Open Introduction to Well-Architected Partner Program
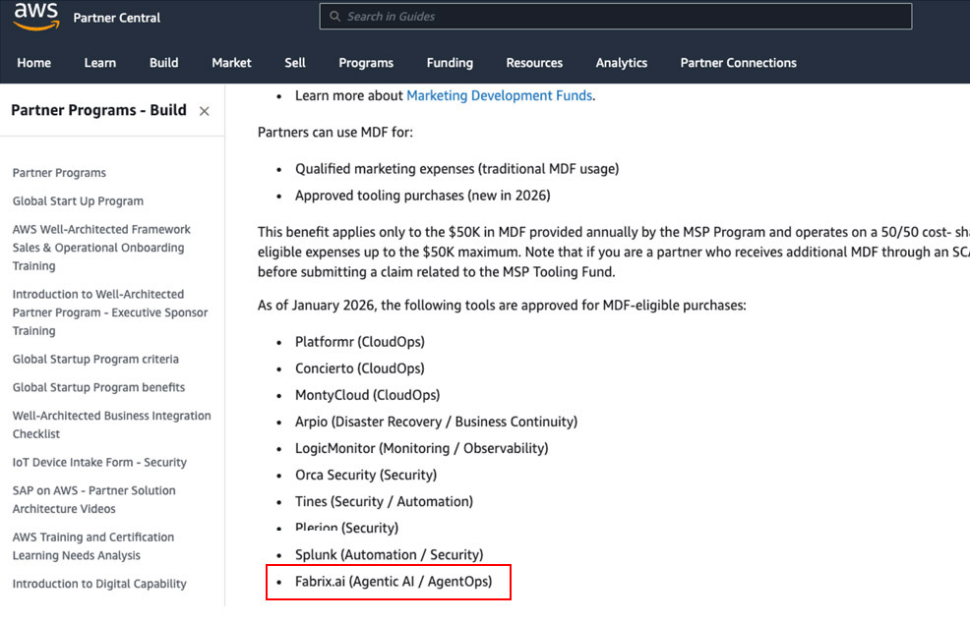970x622 pixels. click(x=110, y=312)
